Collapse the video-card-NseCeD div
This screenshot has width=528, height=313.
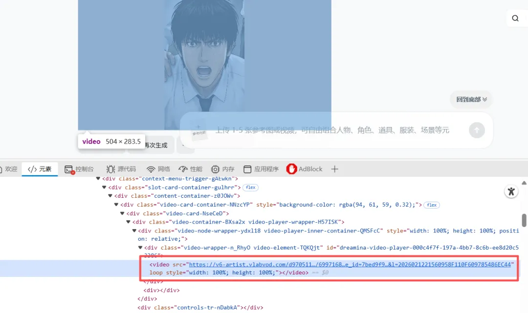[122, 213]
